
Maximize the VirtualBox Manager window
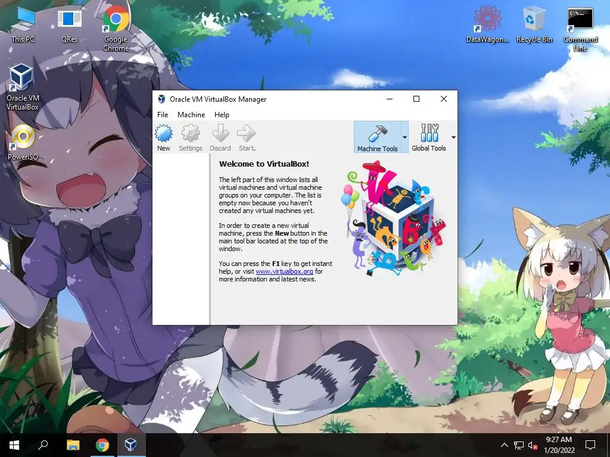[416, 99]
